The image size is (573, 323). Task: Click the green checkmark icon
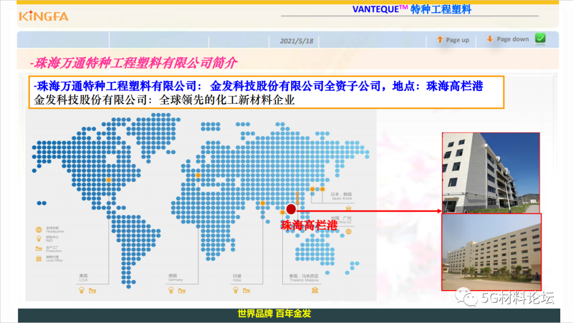point(541,38)
